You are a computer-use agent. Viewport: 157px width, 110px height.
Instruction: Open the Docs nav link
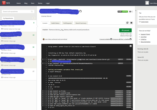(x=33, y=3)
